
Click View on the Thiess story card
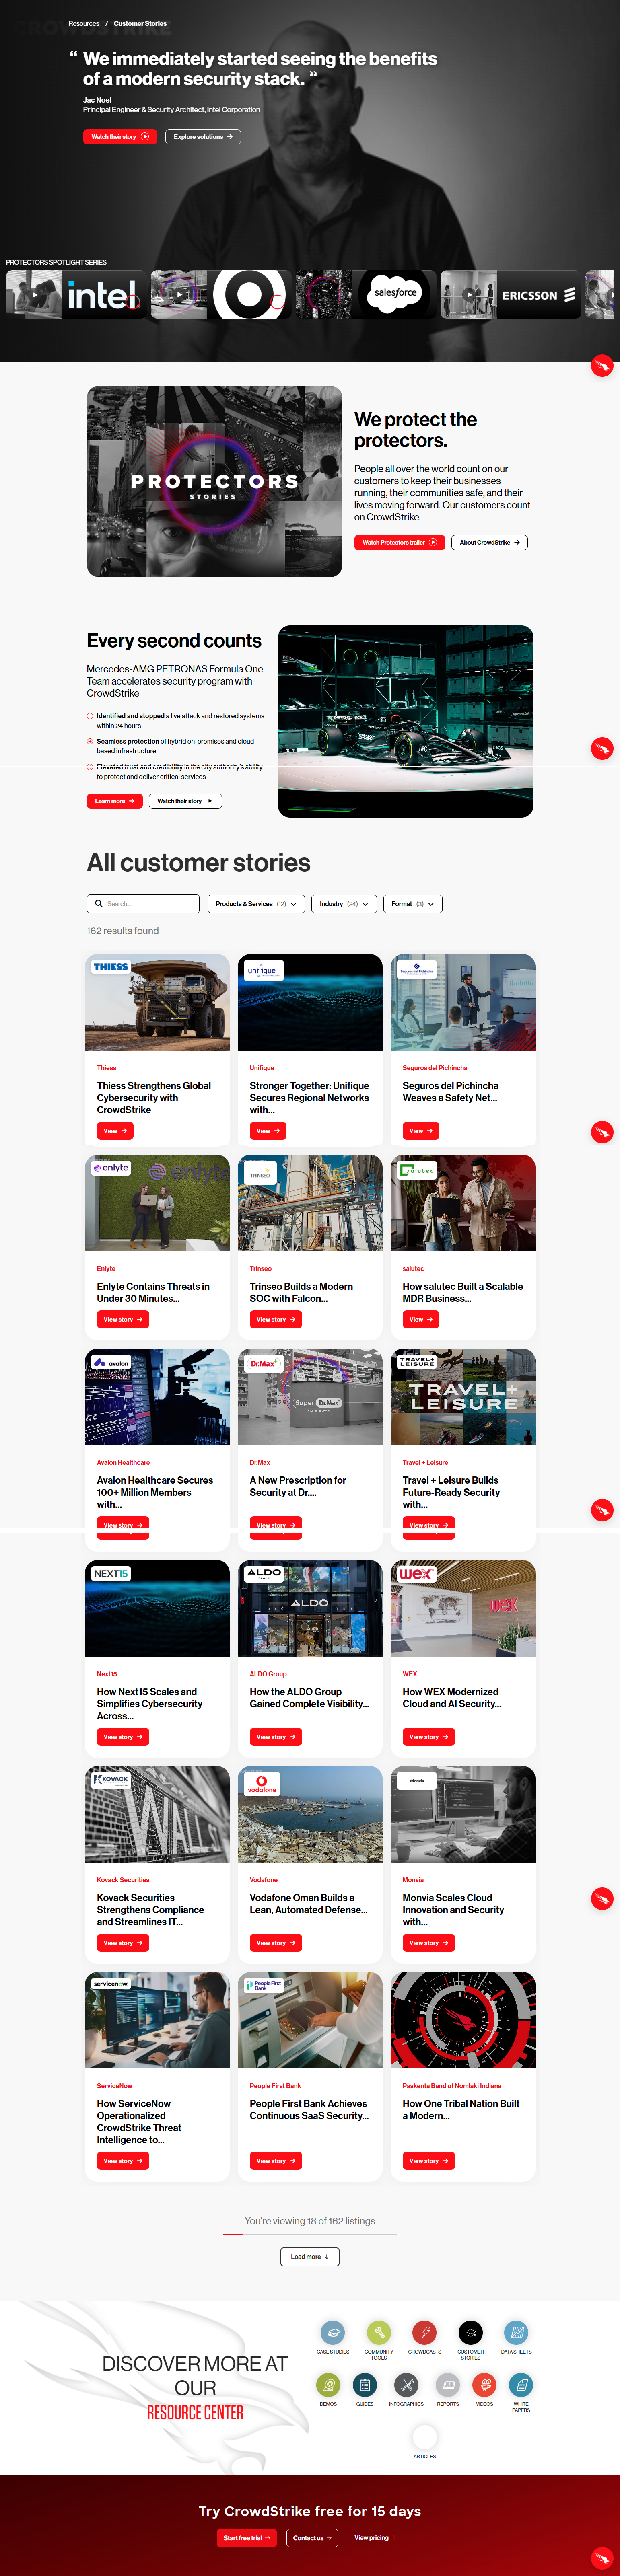point(115,1130)
